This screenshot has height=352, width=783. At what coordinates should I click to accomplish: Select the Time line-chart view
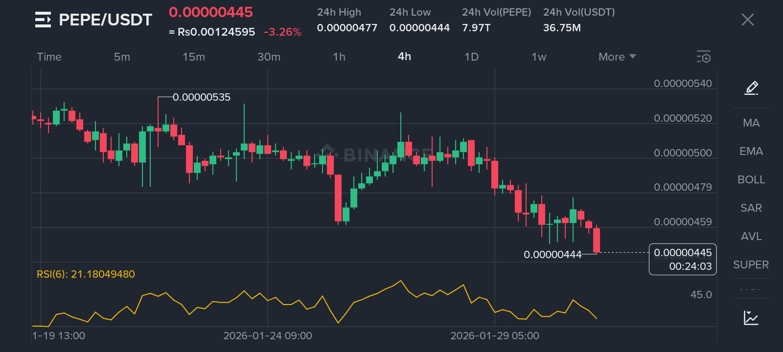49,57
